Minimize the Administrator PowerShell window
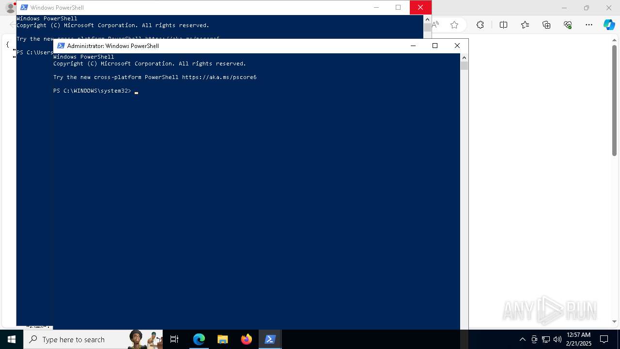 [413, 46]
